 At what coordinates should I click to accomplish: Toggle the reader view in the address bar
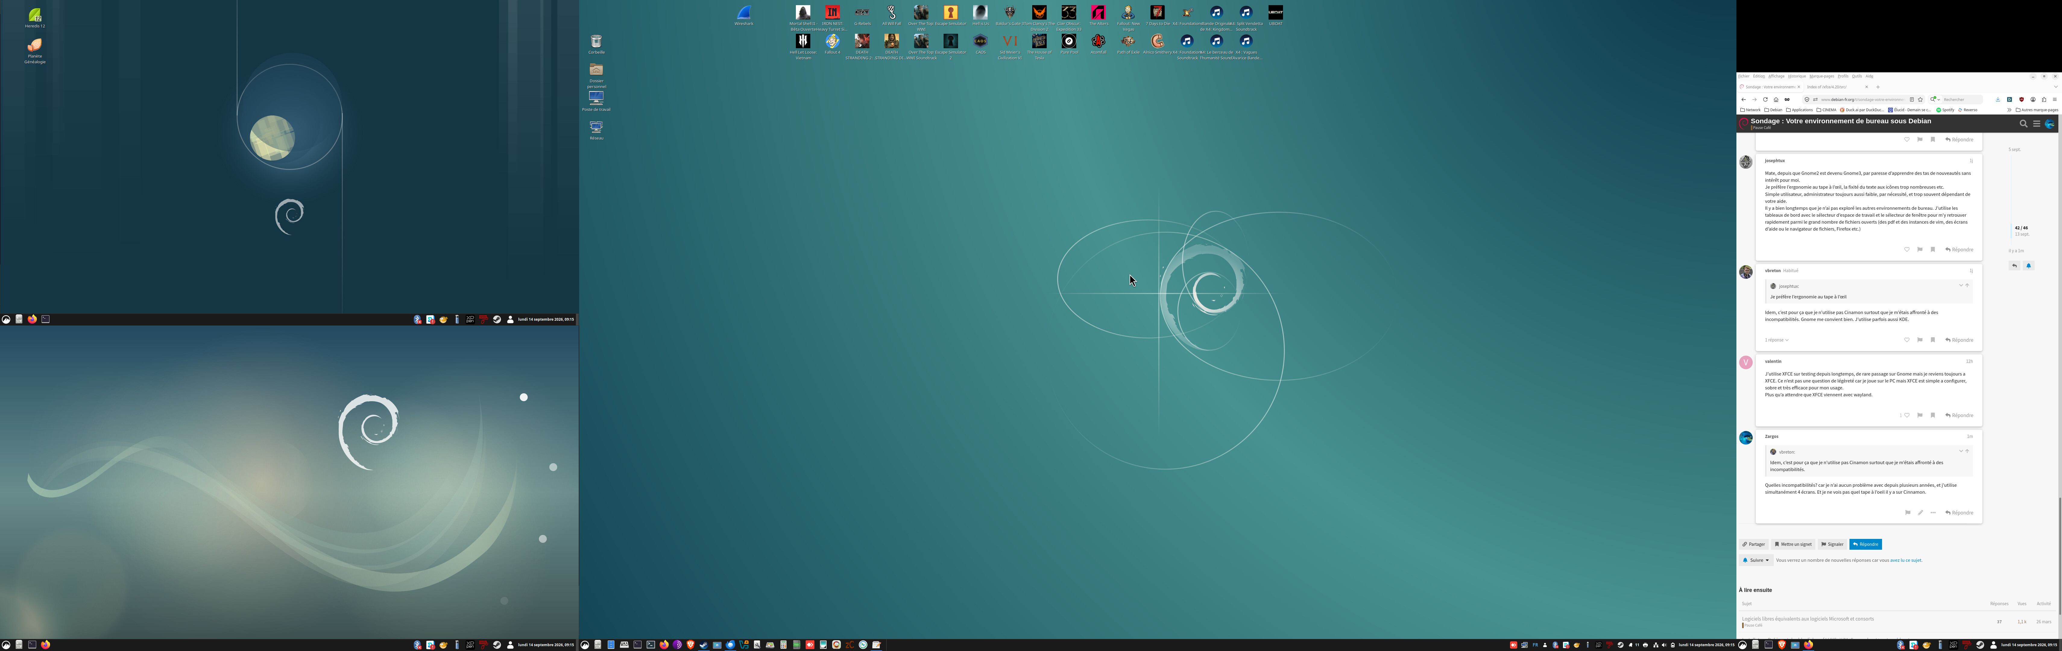(x=1912, y=99)
